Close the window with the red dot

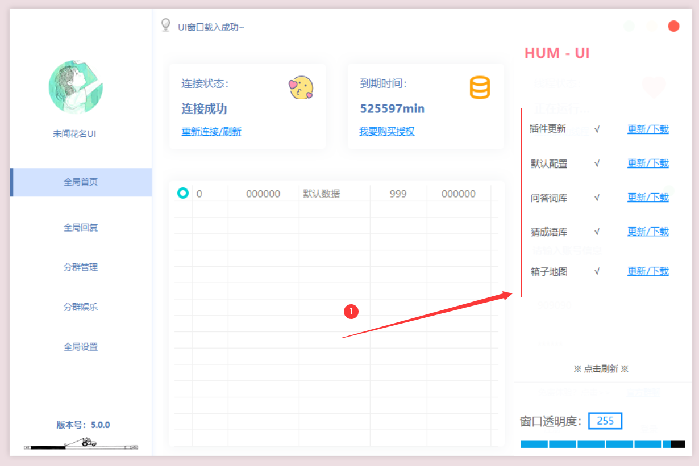coord(673,26)
